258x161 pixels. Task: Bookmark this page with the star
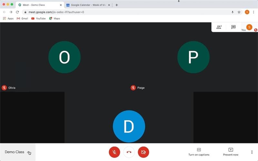tap(239, 12)
